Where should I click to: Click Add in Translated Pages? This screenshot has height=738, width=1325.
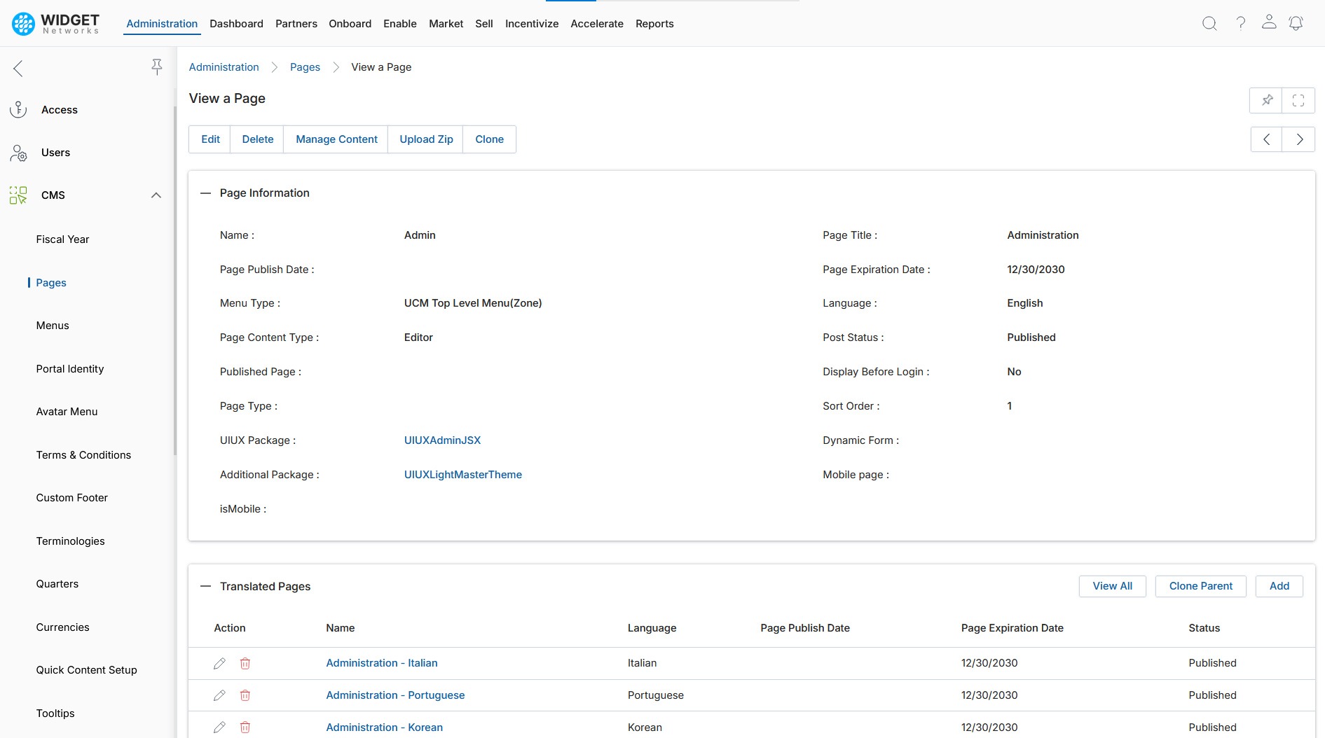(x=1279, y=586)
